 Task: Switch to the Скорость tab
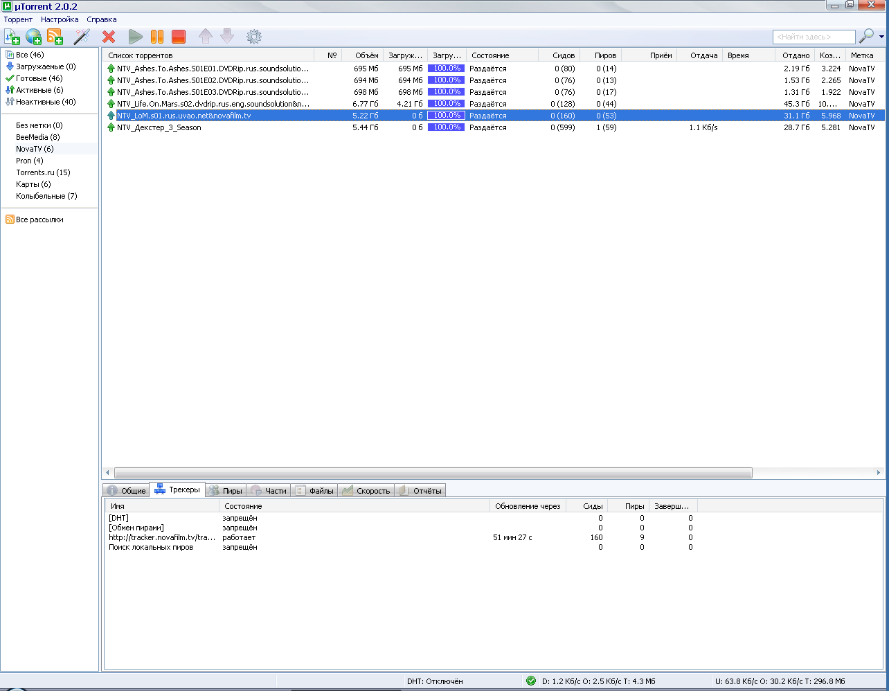366,490
